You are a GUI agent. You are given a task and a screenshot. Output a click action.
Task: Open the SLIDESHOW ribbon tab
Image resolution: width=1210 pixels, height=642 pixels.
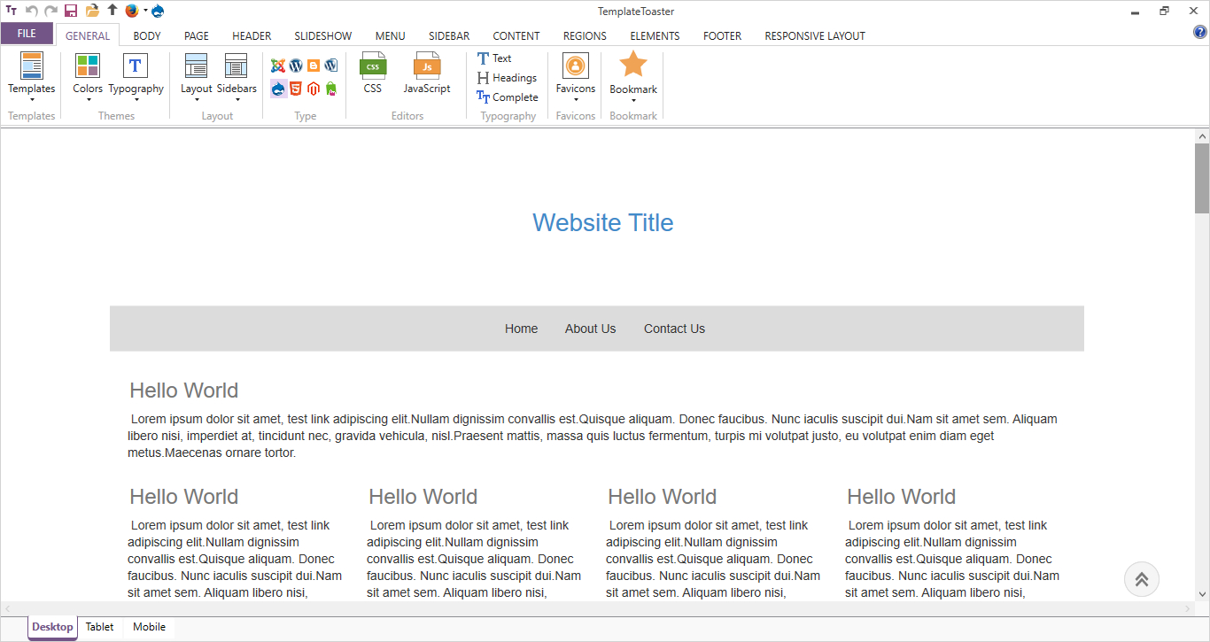pos(323,36)
